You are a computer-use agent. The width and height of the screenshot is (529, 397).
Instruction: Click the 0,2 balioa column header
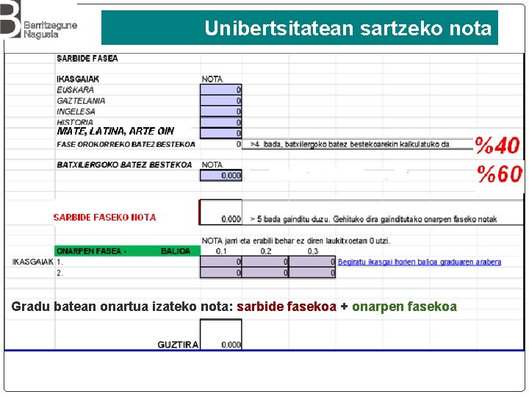pos(266,251)
